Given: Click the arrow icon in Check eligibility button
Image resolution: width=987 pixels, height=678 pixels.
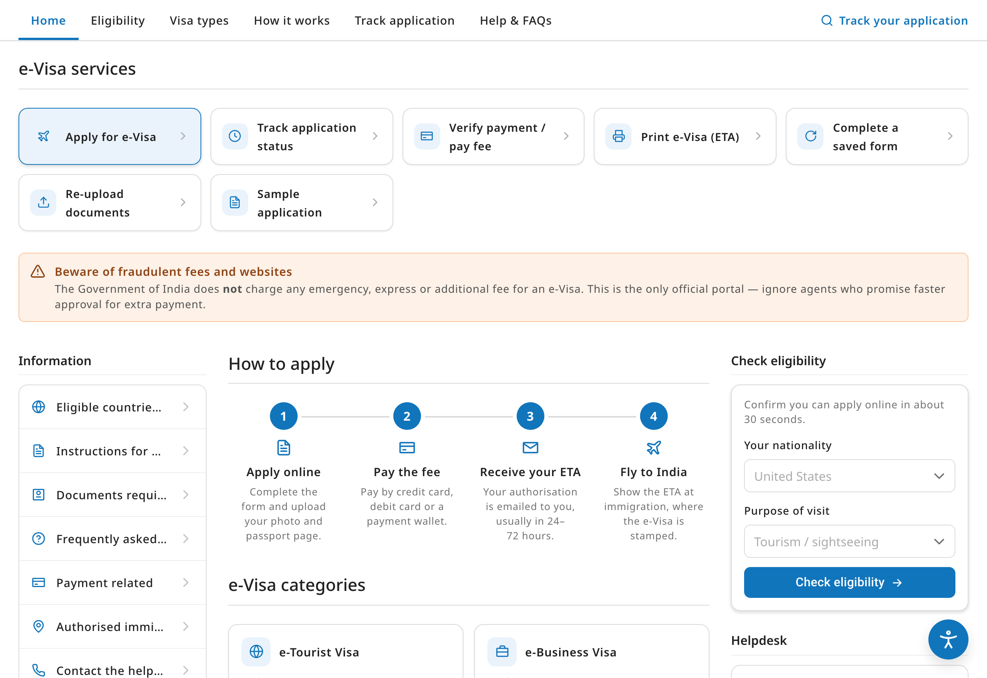Looking at the screenshot, I should click(897, 583).
